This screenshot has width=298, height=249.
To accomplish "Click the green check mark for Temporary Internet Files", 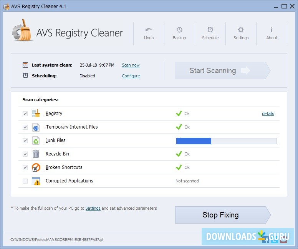I will coord(179,127).
